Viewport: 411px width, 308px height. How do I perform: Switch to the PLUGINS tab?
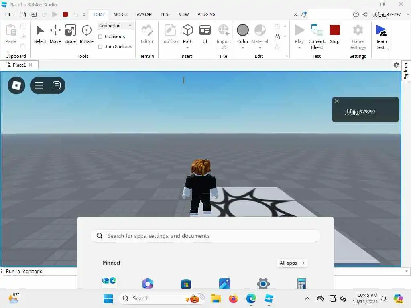coord(206,14)
